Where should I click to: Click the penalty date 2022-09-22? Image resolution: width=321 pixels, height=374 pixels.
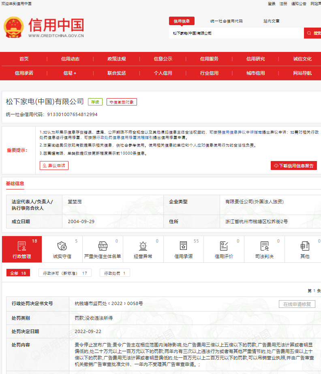point(88,331)
